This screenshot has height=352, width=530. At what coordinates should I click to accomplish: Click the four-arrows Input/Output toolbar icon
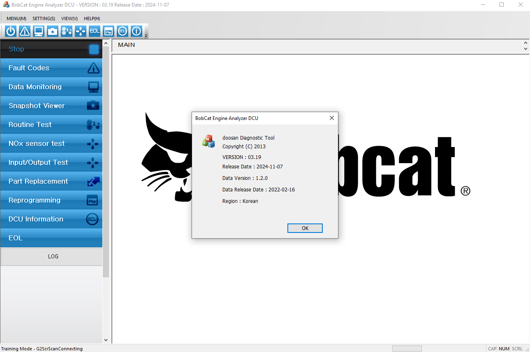pyautogui.click(x=81, y=31)
